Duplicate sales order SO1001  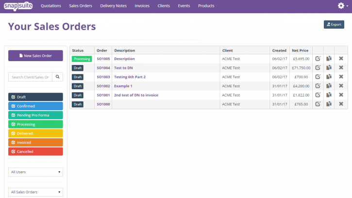329,95
